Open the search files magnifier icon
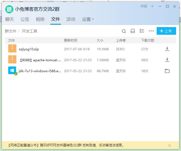This screenshot has height=151, width=181. tap(124, 31)
